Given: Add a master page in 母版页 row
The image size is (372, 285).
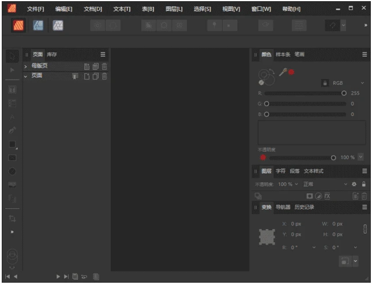Looking at the screenshot, I should tap(87, 66).
